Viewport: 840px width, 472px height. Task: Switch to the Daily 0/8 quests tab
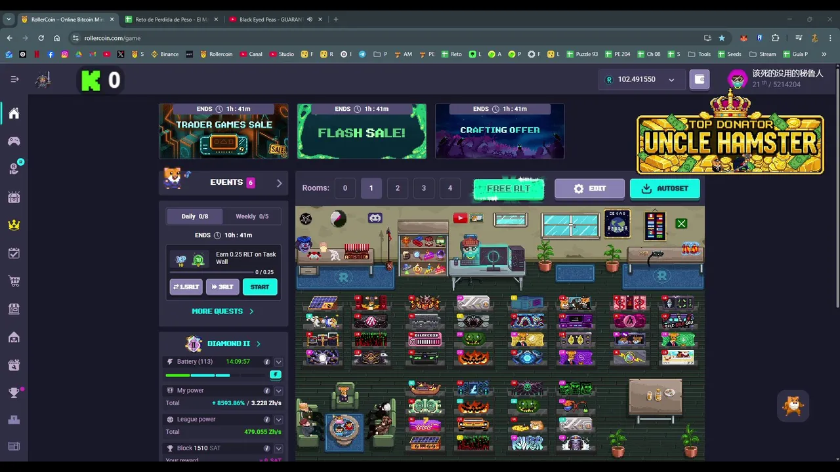pyautogui.click(x=194, y=216)
